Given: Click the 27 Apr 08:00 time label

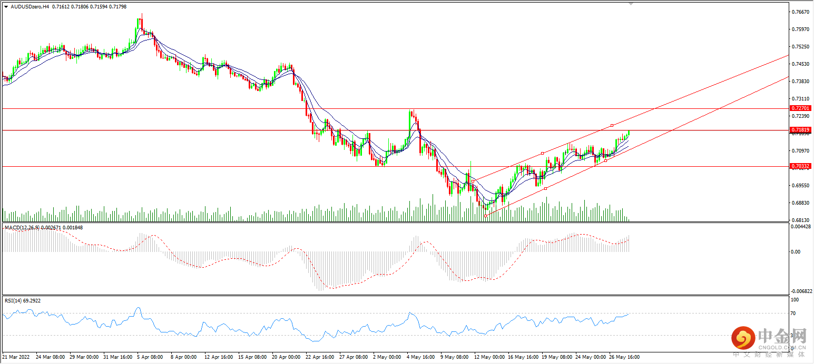Looking at the screenshot, I should [x=352, y=357].
